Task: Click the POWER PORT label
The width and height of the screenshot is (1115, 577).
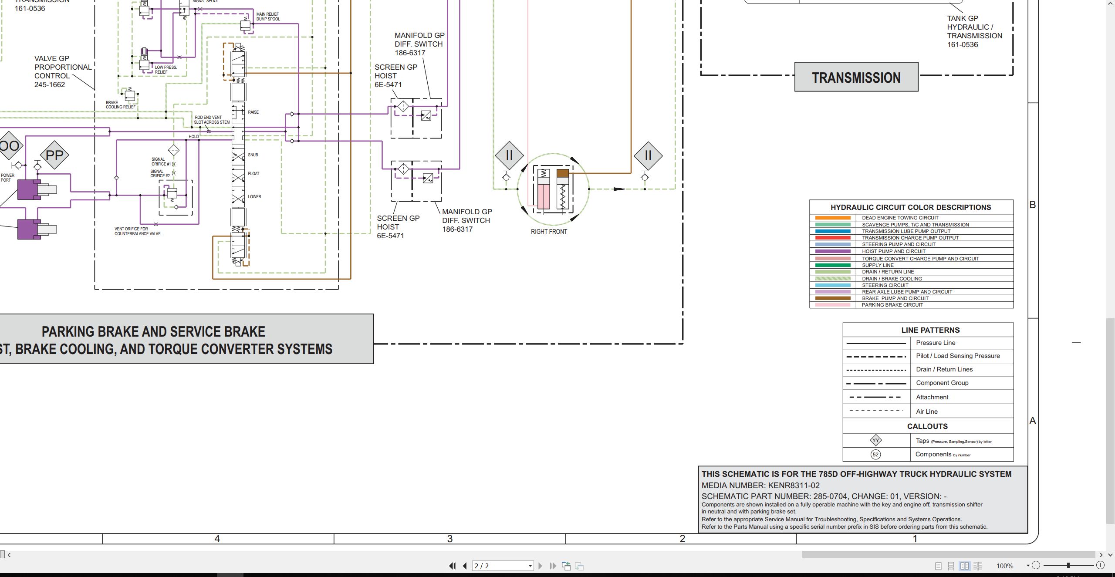Action: (x=7, y=178)
